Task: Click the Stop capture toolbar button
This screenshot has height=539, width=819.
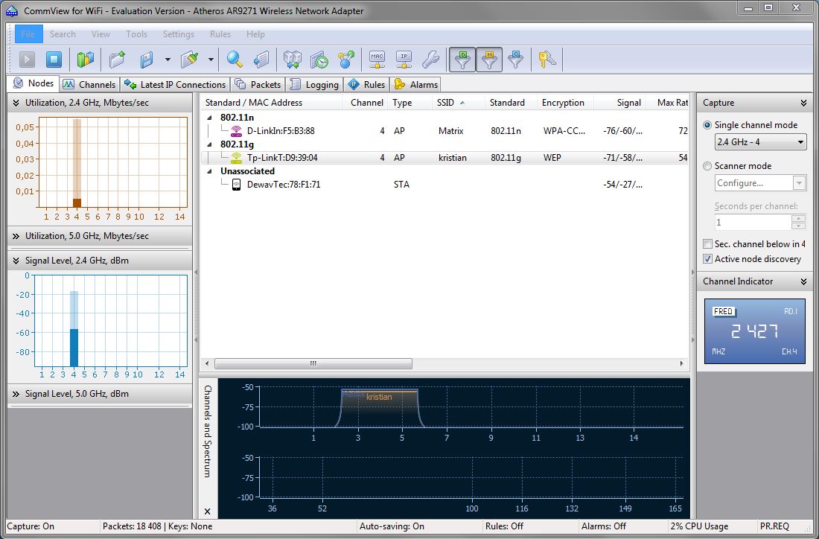Action: tap(54, 60)
